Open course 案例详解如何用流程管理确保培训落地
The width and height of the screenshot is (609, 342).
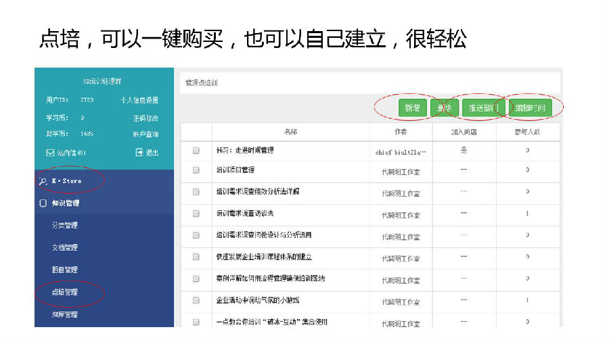pos(271,278)
